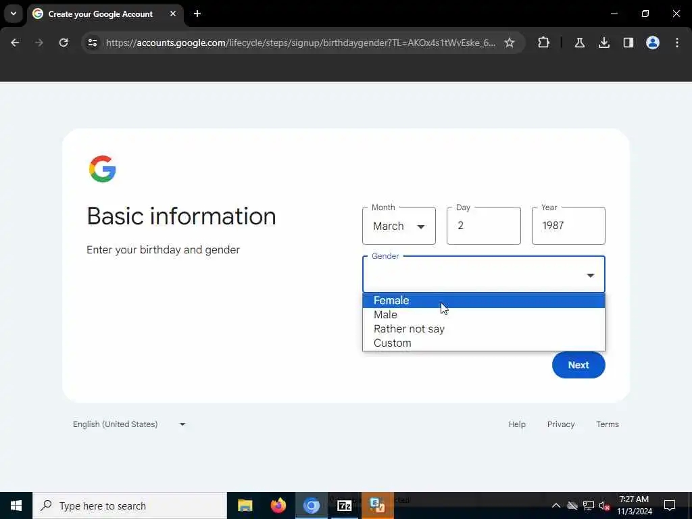Click the Next button
Viewport: 692px width, 519px height.
click(x=578, y=365)
